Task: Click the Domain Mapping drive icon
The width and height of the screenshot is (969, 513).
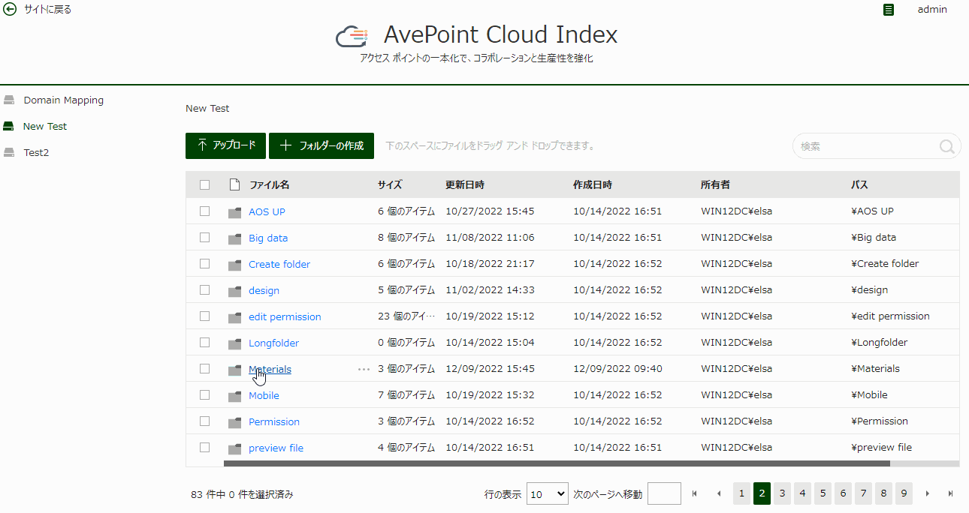Action: (9, 100)
